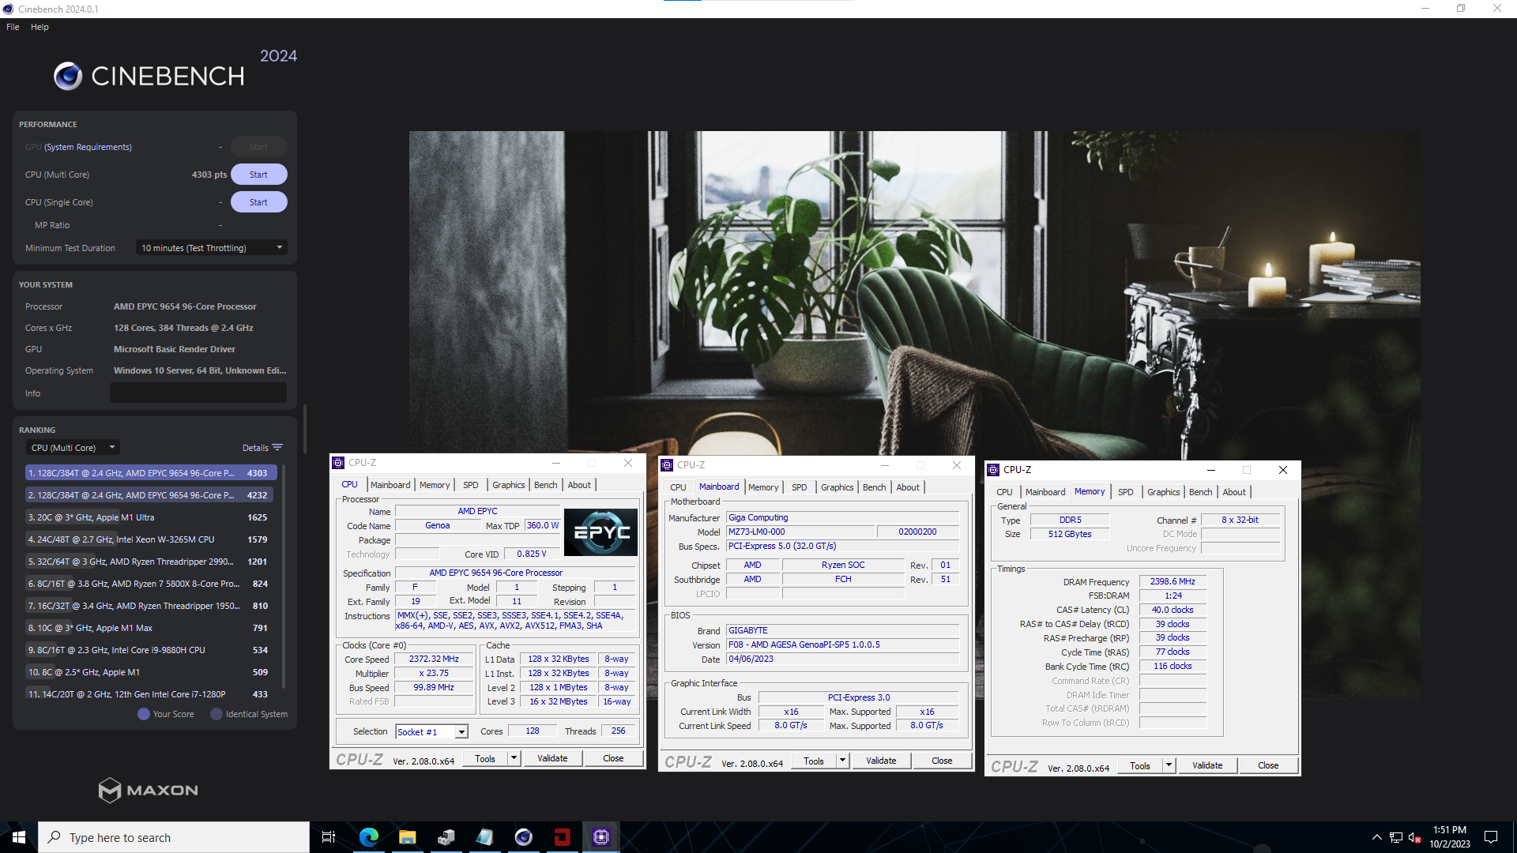1517x853 pixels.
Task: Select top ranking entry scoring 4303
Action: click(x=149, y=473)
